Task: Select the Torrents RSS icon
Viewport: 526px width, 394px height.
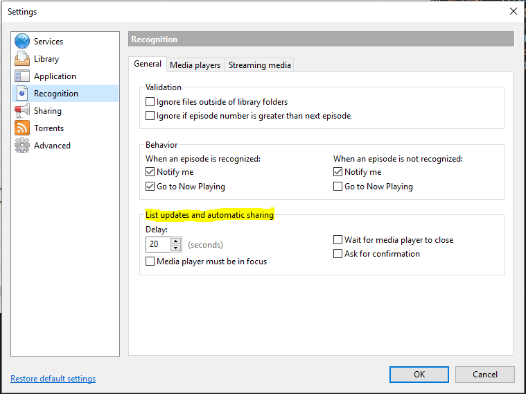Action: [x=21, y=128]
